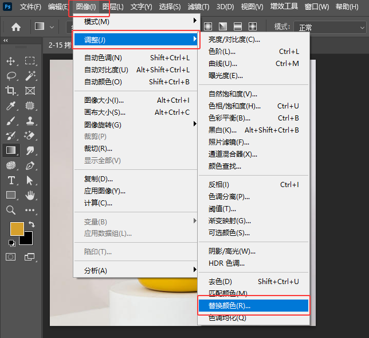The width and height of the screenshot is (369, 338).
Task: Open the 窗口(W) menu
Action: (x=317, y=7)
